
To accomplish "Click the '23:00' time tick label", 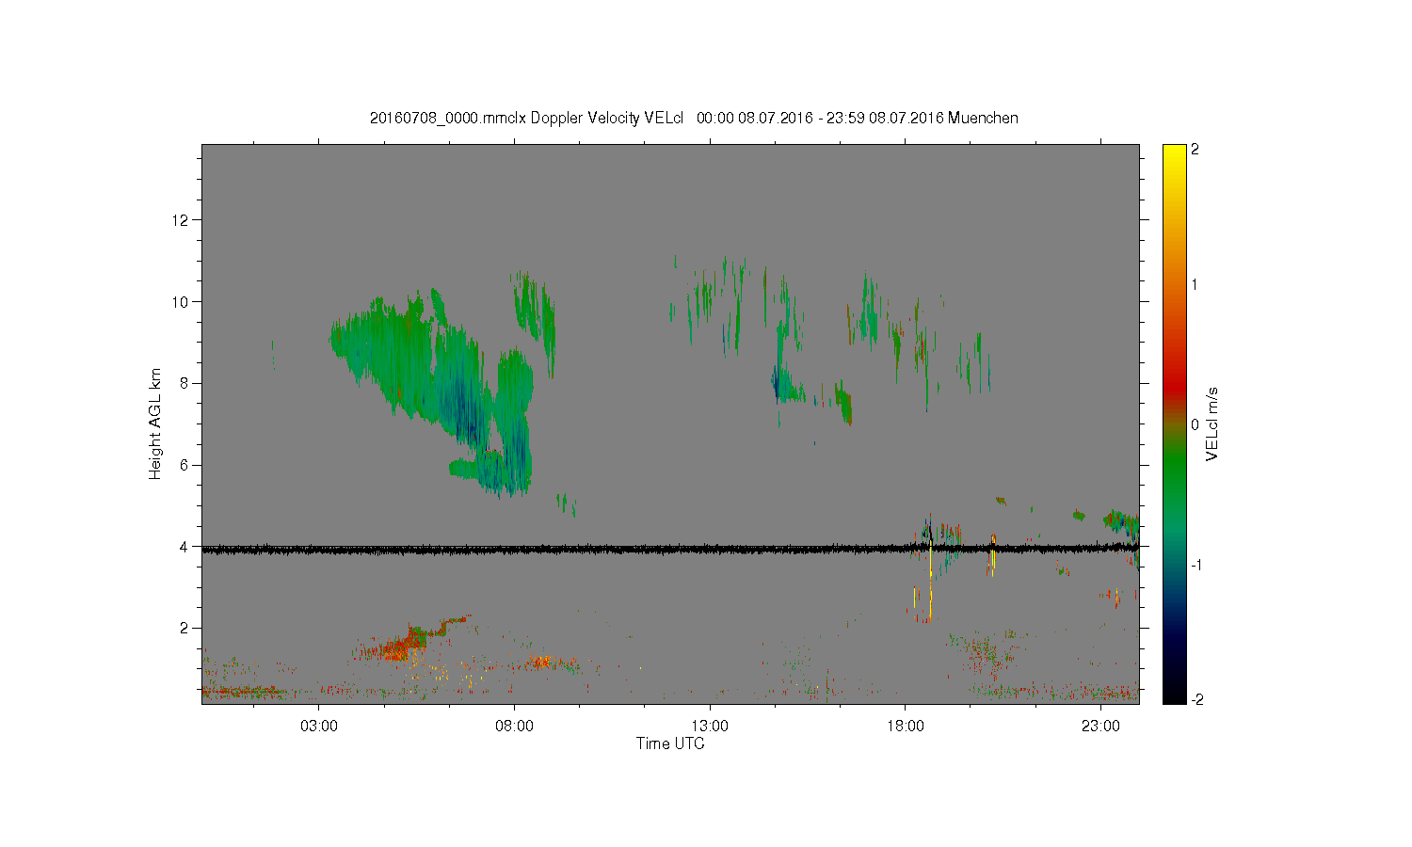I will (1100, 727).
